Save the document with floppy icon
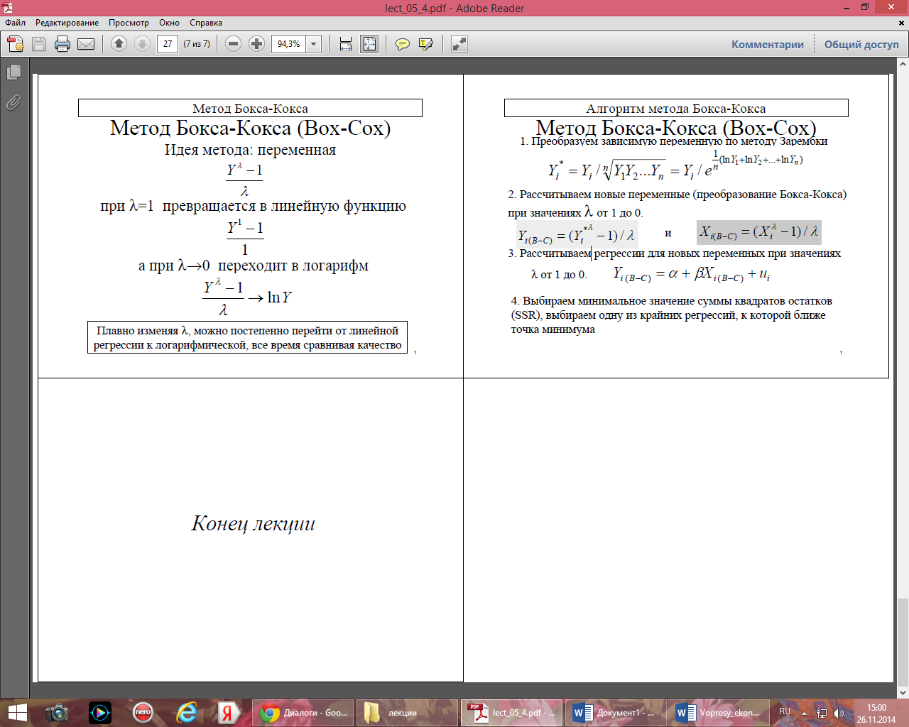 (x=39, y=44)
